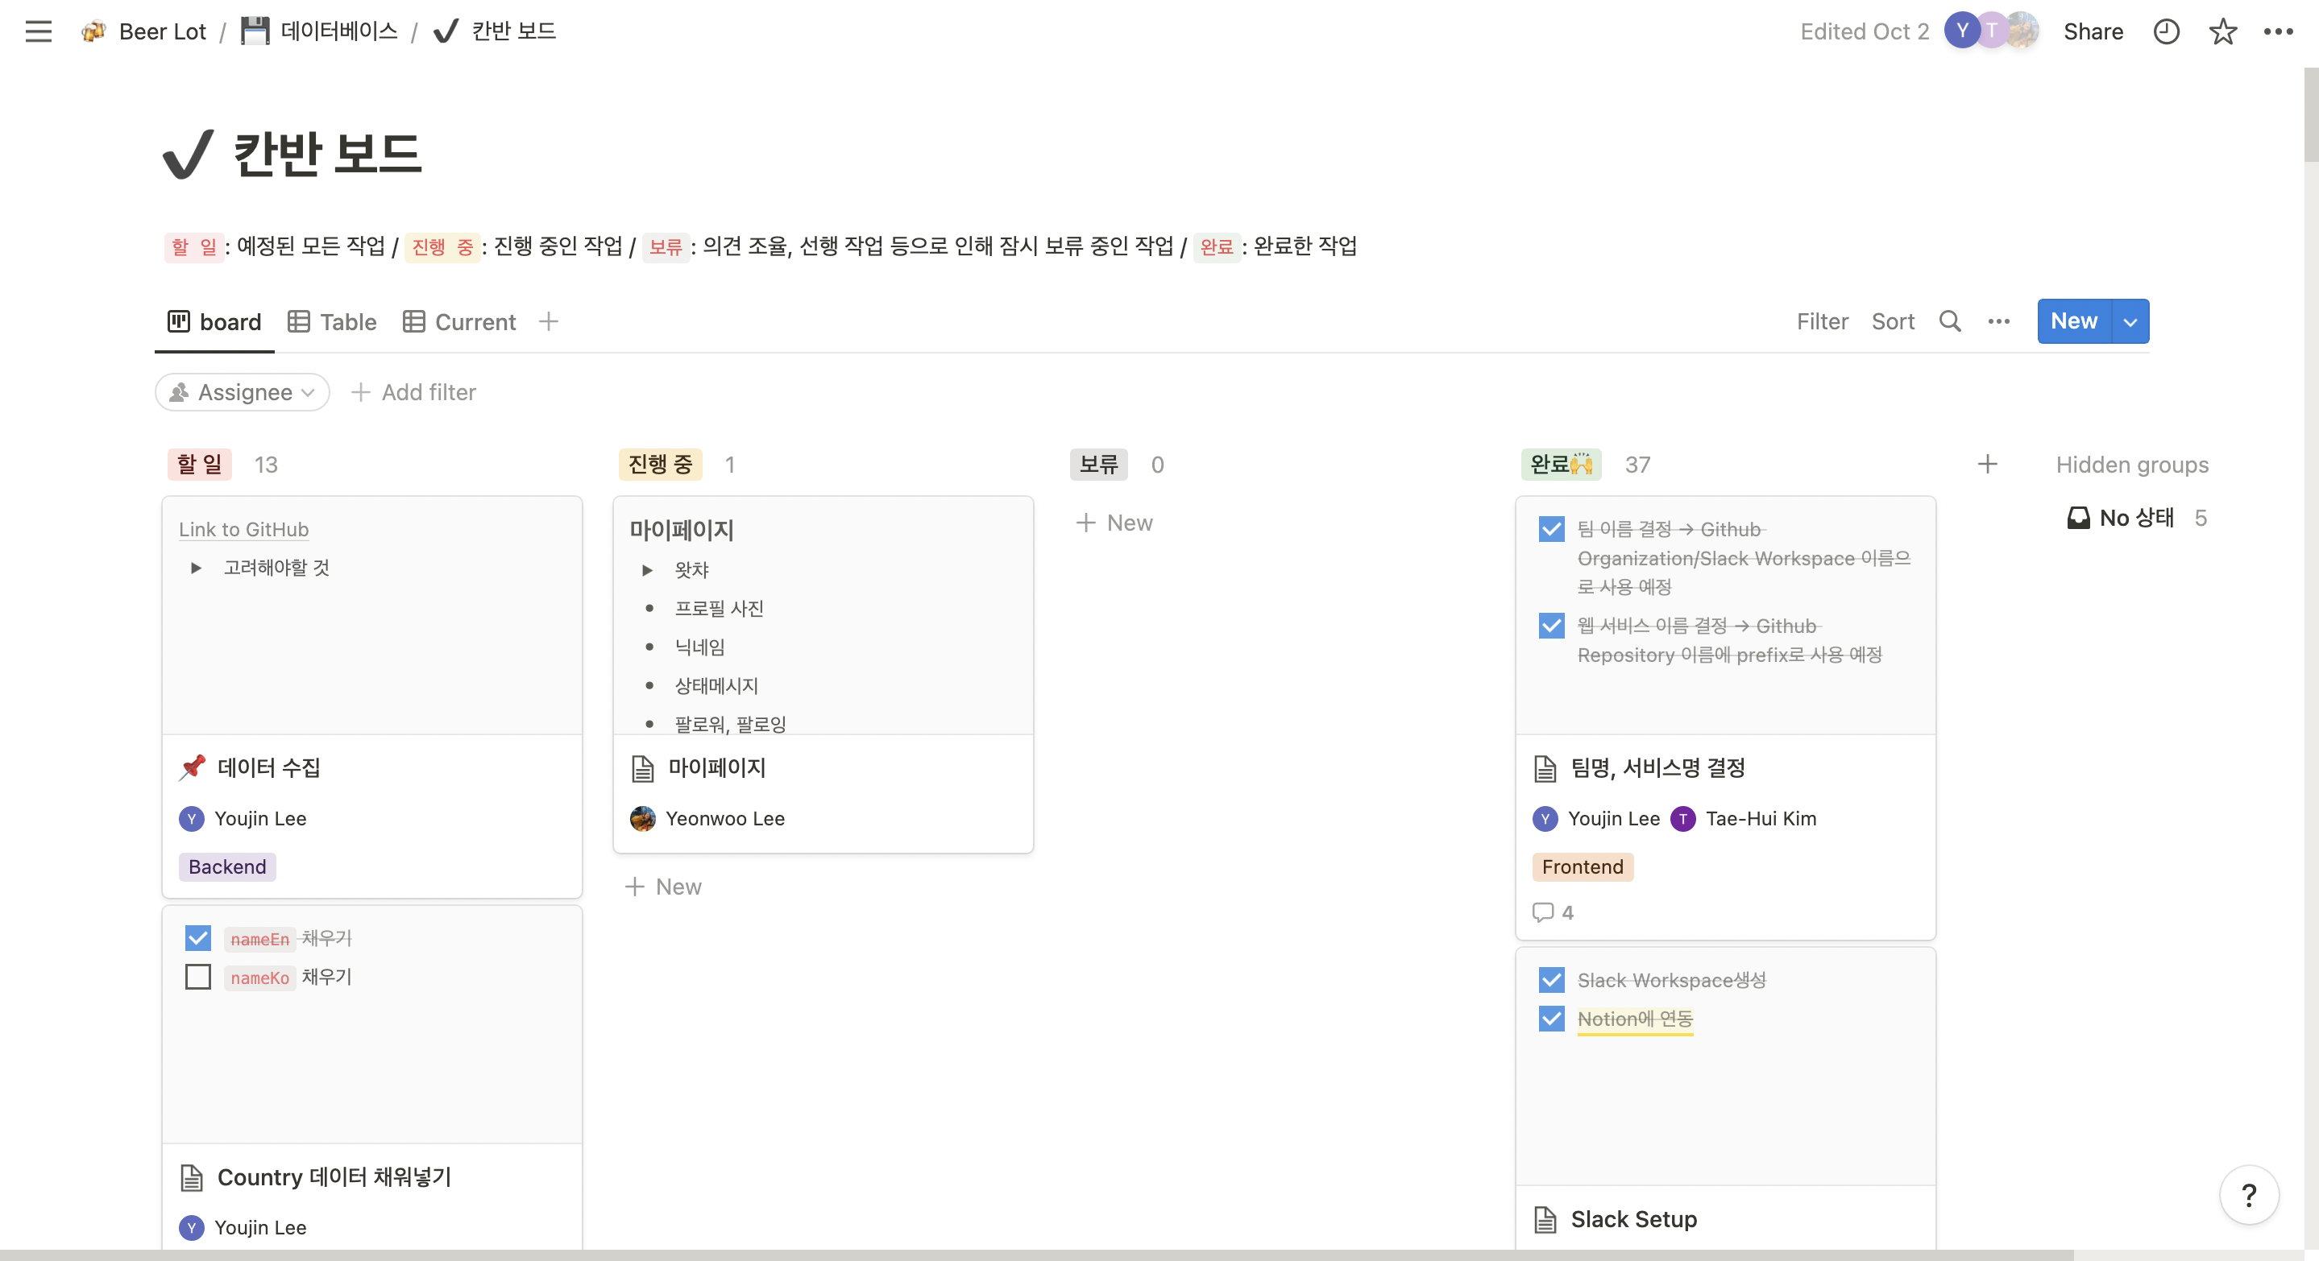
Task: Check the nameKo 채우기 checkbox
Action: click(198, 977)
